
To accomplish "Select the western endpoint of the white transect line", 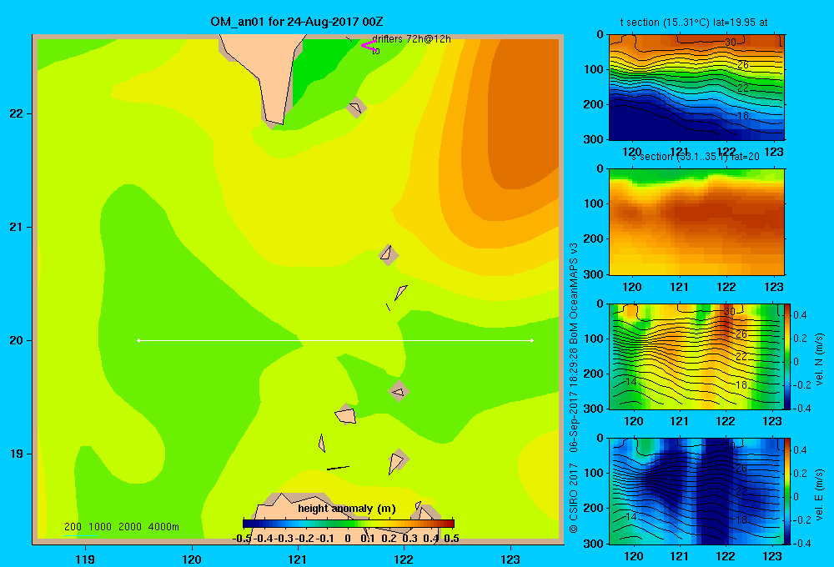I will [x=138, y=340].
